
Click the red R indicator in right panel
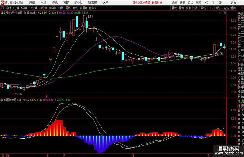242,8
